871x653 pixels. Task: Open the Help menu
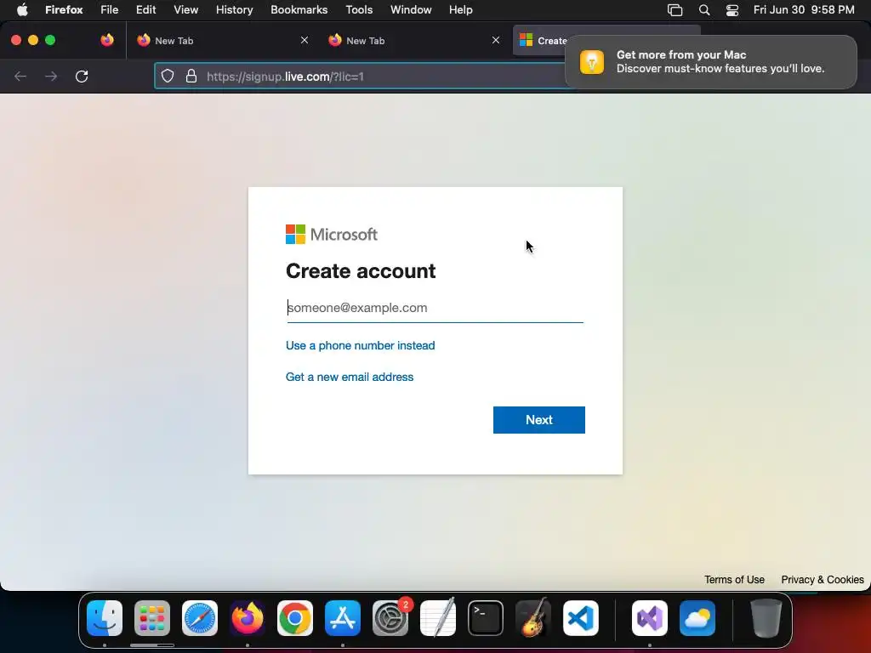coord(460,10)
